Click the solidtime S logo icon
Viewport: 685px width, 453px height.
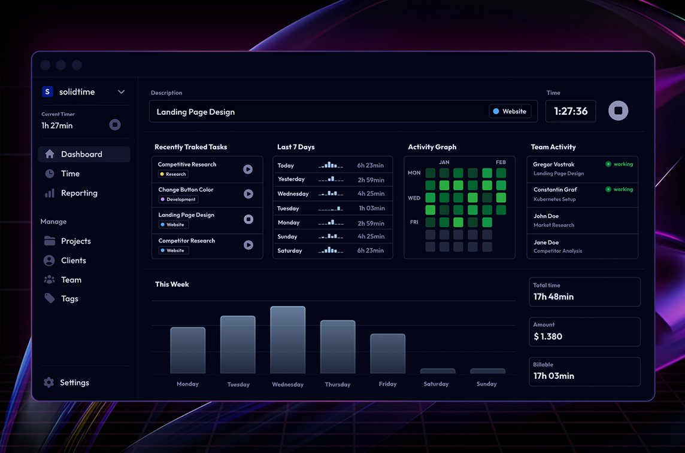coord(47,91)
